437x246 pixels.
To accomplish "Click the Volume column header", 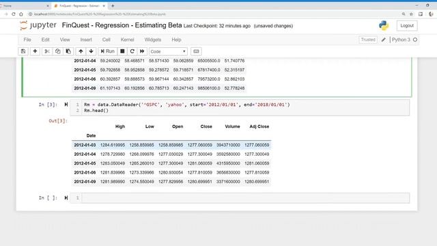I will (232, 126).
